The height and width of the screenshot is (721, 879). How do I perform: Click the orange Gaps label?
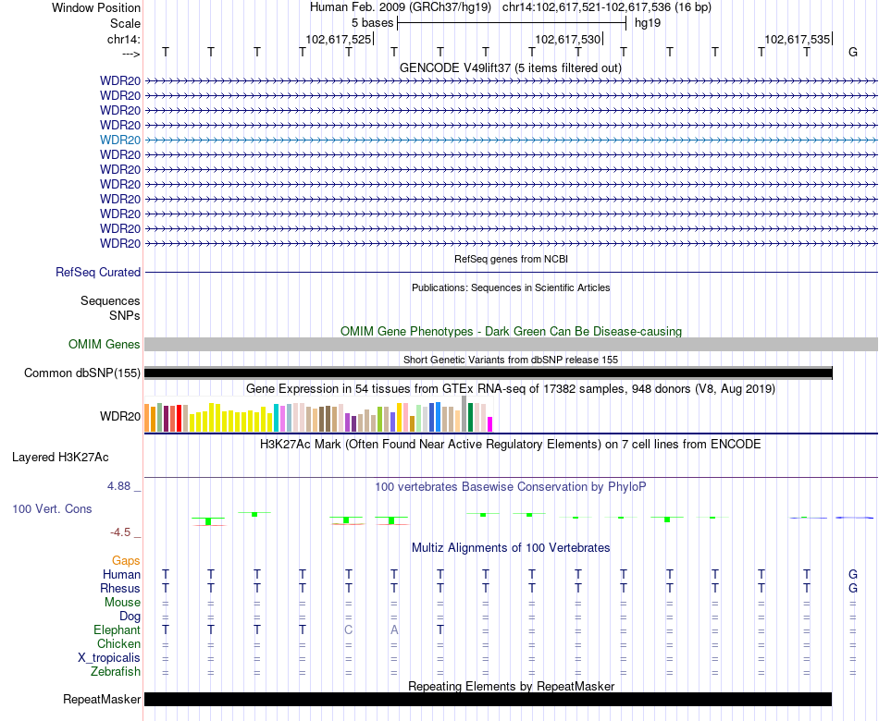pos(126,561)
